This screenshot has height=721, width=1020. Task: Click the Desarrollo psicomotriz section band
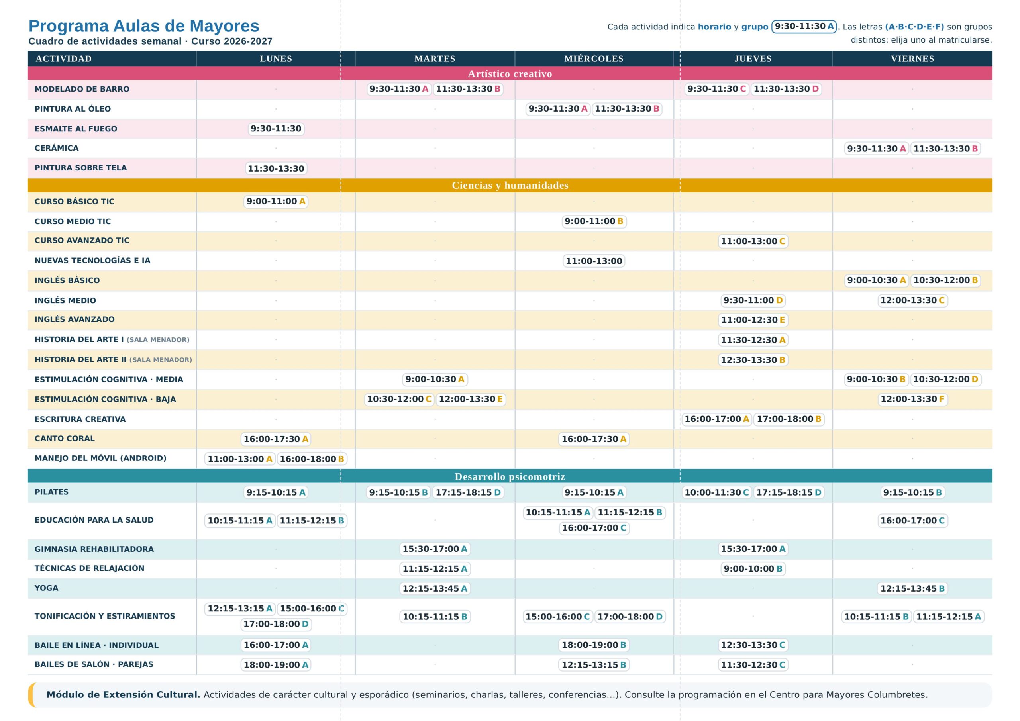click(510, 476)
